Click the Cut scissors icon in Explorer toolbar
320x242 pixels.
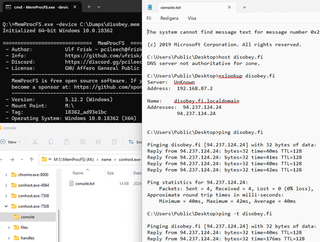coord(35,142)
